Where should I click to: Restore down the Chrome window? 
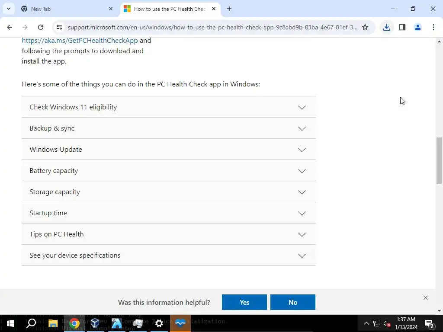(x=413, y=9)
